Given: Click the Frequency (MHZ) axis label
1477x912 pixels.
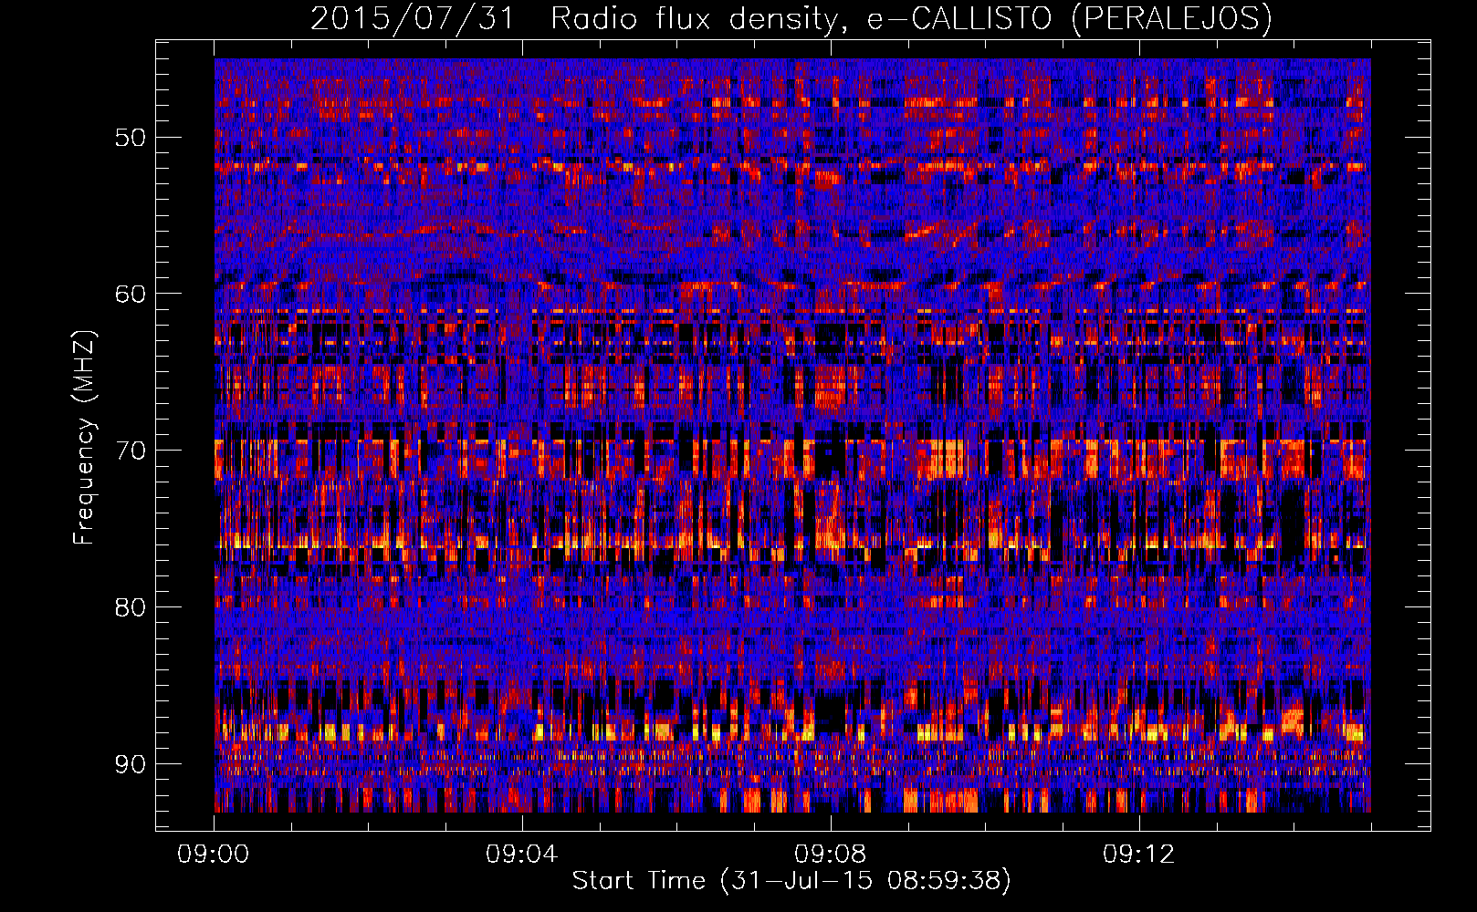Looking at the screenshot, I should (84, 438).
